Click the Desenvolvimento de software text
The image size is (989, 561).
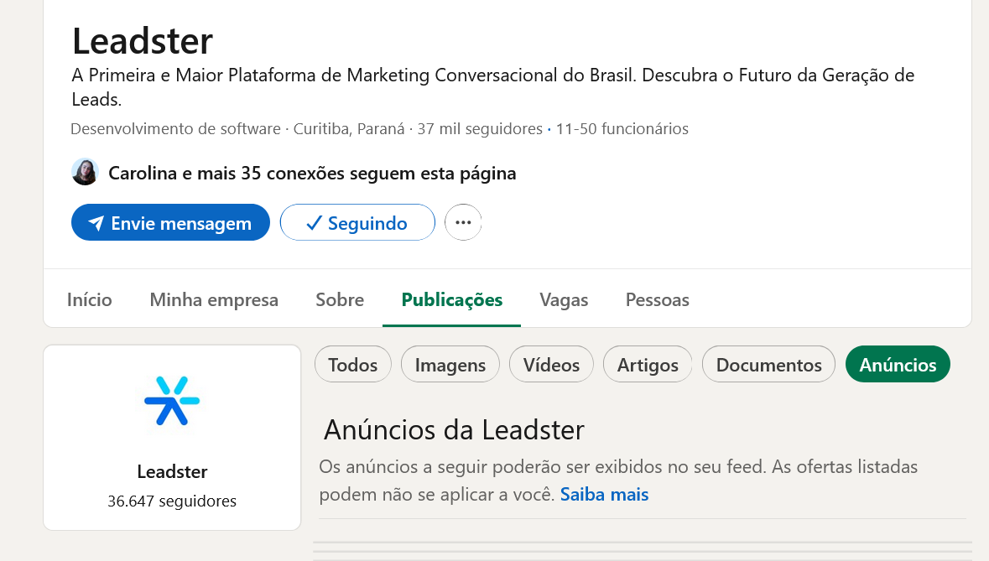(x=175, y=128)
